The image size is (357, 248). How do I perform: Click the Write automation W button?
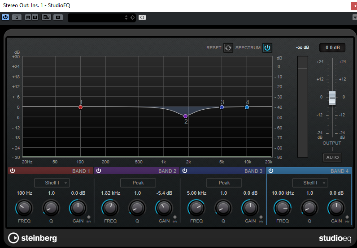(35, 17)
